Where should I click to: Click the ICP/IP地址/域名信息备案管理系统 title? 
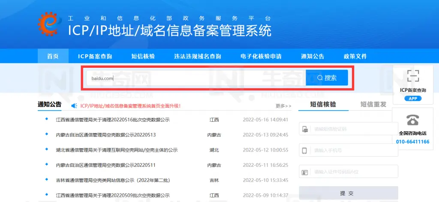tap(170, 30)
